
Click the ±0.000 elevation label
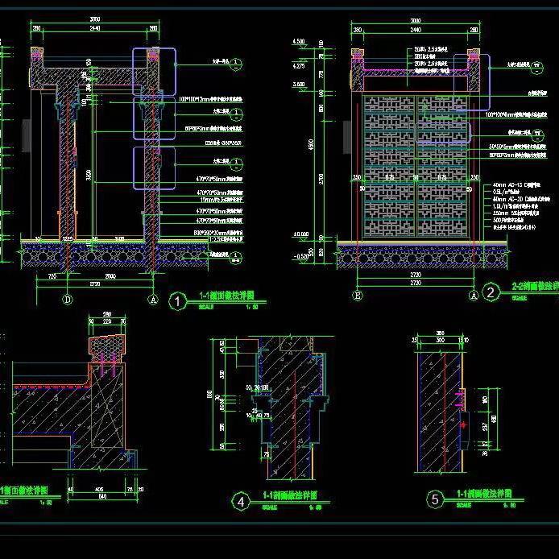[300, 234]
